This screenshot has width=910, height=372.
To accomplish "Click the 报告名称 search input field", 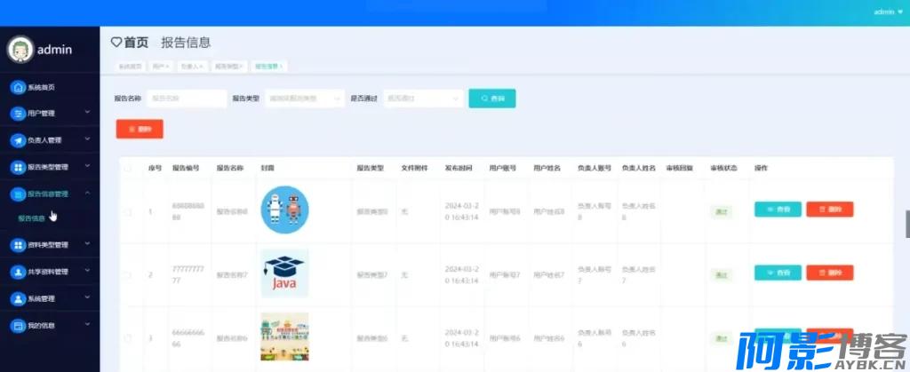I will [187, 99].
